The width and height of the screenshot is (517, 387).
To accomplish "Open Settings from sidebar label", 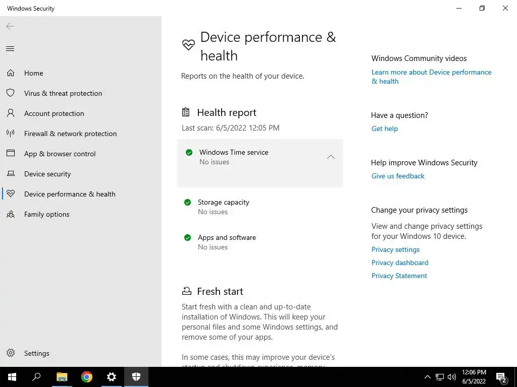I will tap(36, 353).
